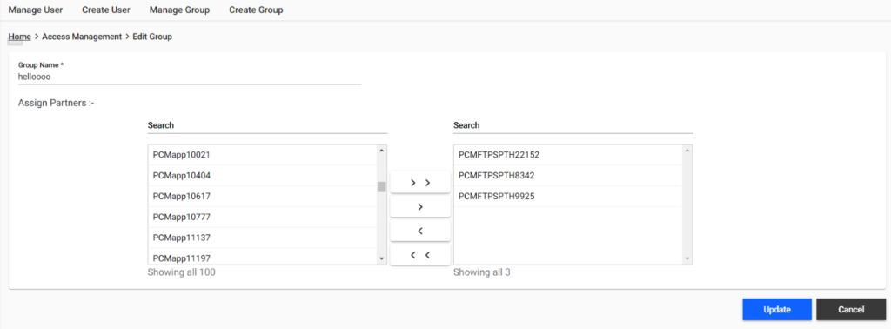891x329 pixels.
Task: Select PCMapp10617 in the available list
Action: click(x=262, y=196)
